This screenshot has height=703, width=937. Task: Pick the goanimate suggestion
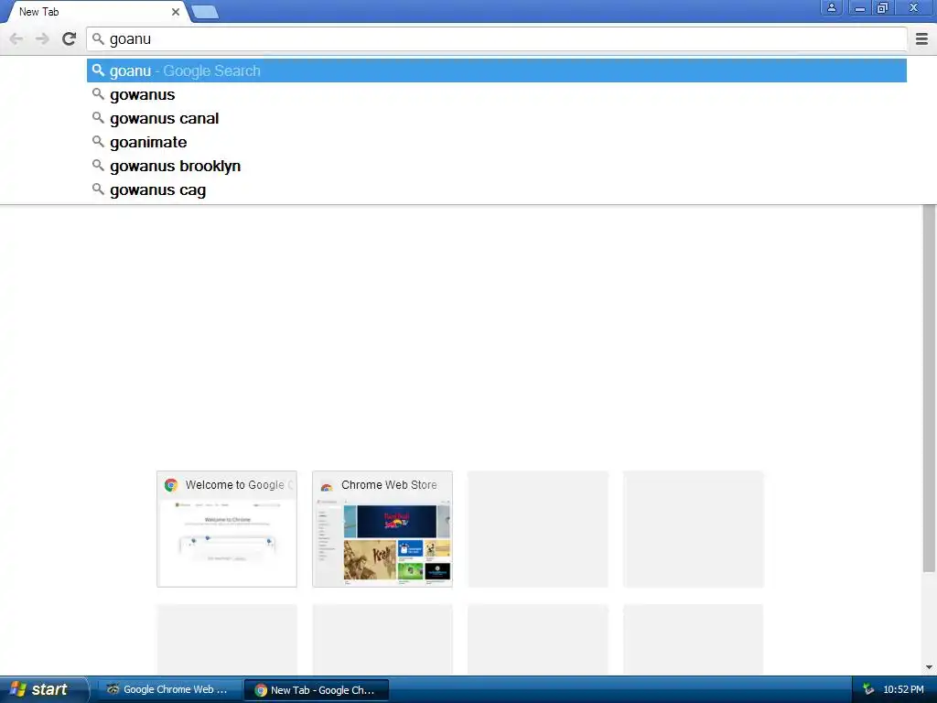pos(497,142)
